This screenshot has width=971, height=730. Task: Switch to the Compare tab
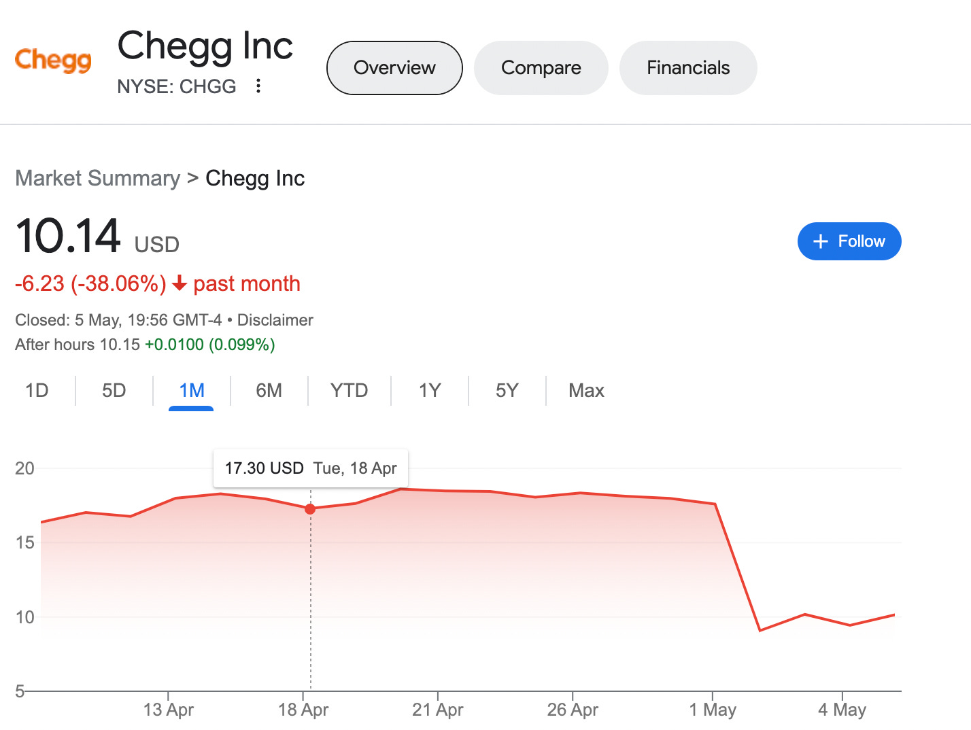pos(541,67)
